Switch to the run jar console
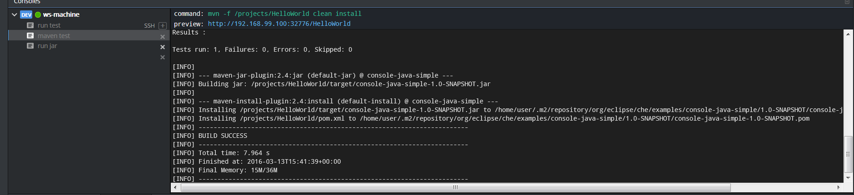Viewport: 854px width, 195px height. click(x=47, y=46)
